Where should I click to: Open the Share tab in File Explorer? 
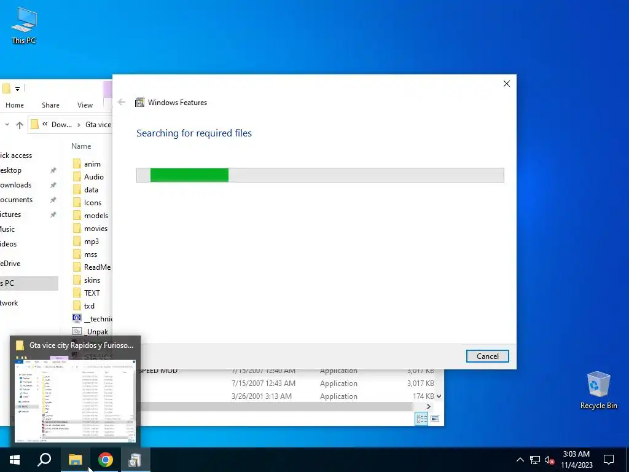click(x=50, y=105)
